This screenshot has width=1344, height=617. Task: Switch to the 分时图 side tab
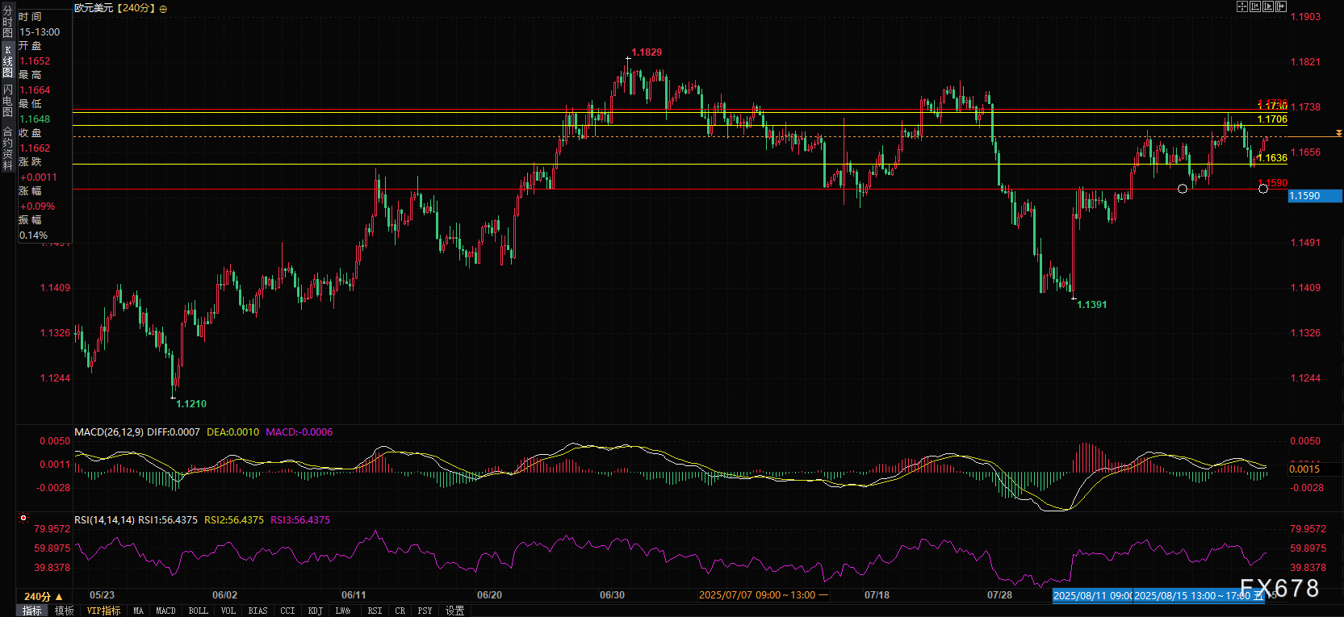(7, 23)
